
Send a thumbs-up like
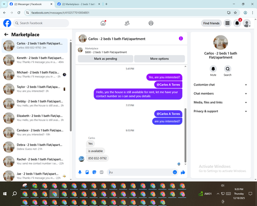tap(183, 172)
